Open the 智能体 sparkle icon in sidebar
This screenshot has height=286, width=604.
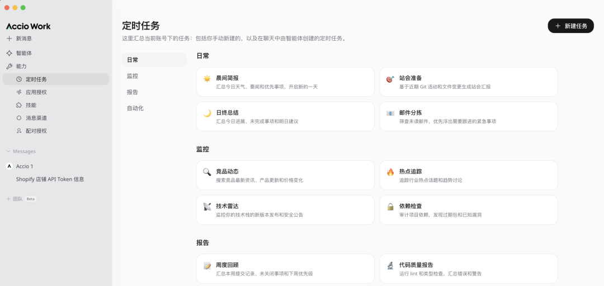coord(9,53)
